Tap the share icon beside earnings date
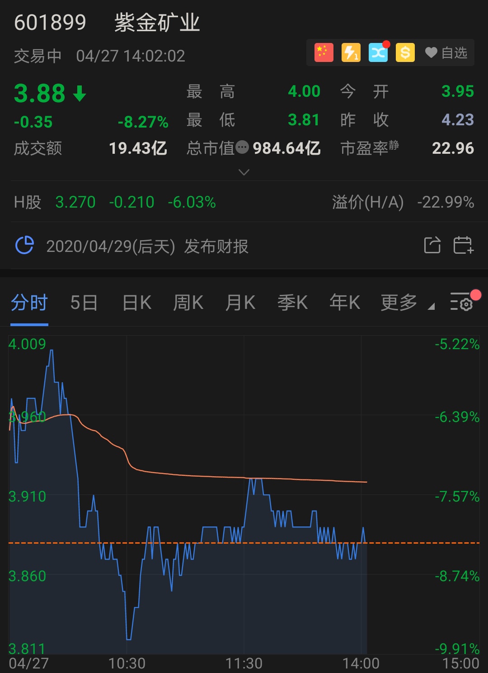This screenshot has height=673, width=488. pos(432,245)
